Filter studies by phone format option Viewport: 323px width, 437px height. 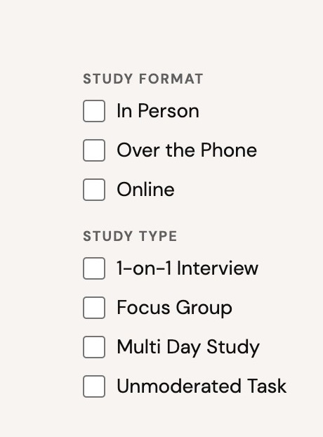tap(94, 150)
